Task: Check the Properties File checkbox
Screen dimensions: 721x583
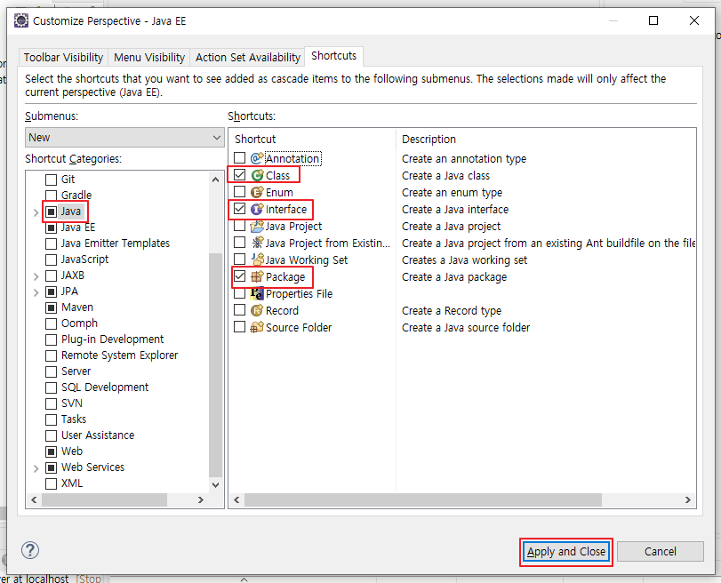Action: pyautogui.click(x=239, y=293)
